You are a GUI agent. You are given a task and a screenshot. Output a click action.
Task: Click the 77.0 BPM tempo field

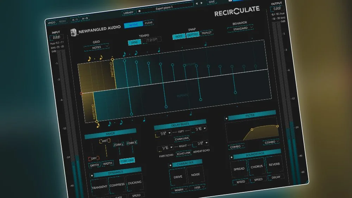coord(152,40)
